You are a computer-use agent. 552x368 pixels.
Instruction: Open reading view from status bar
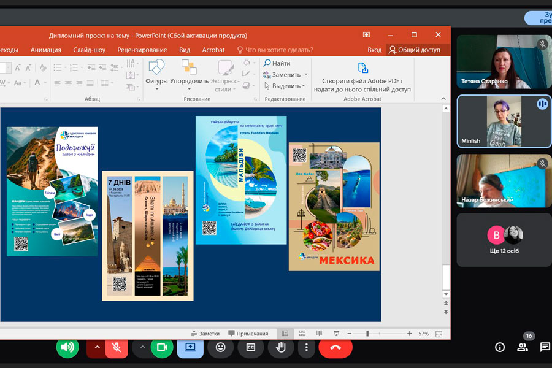(x=318, y=334)
